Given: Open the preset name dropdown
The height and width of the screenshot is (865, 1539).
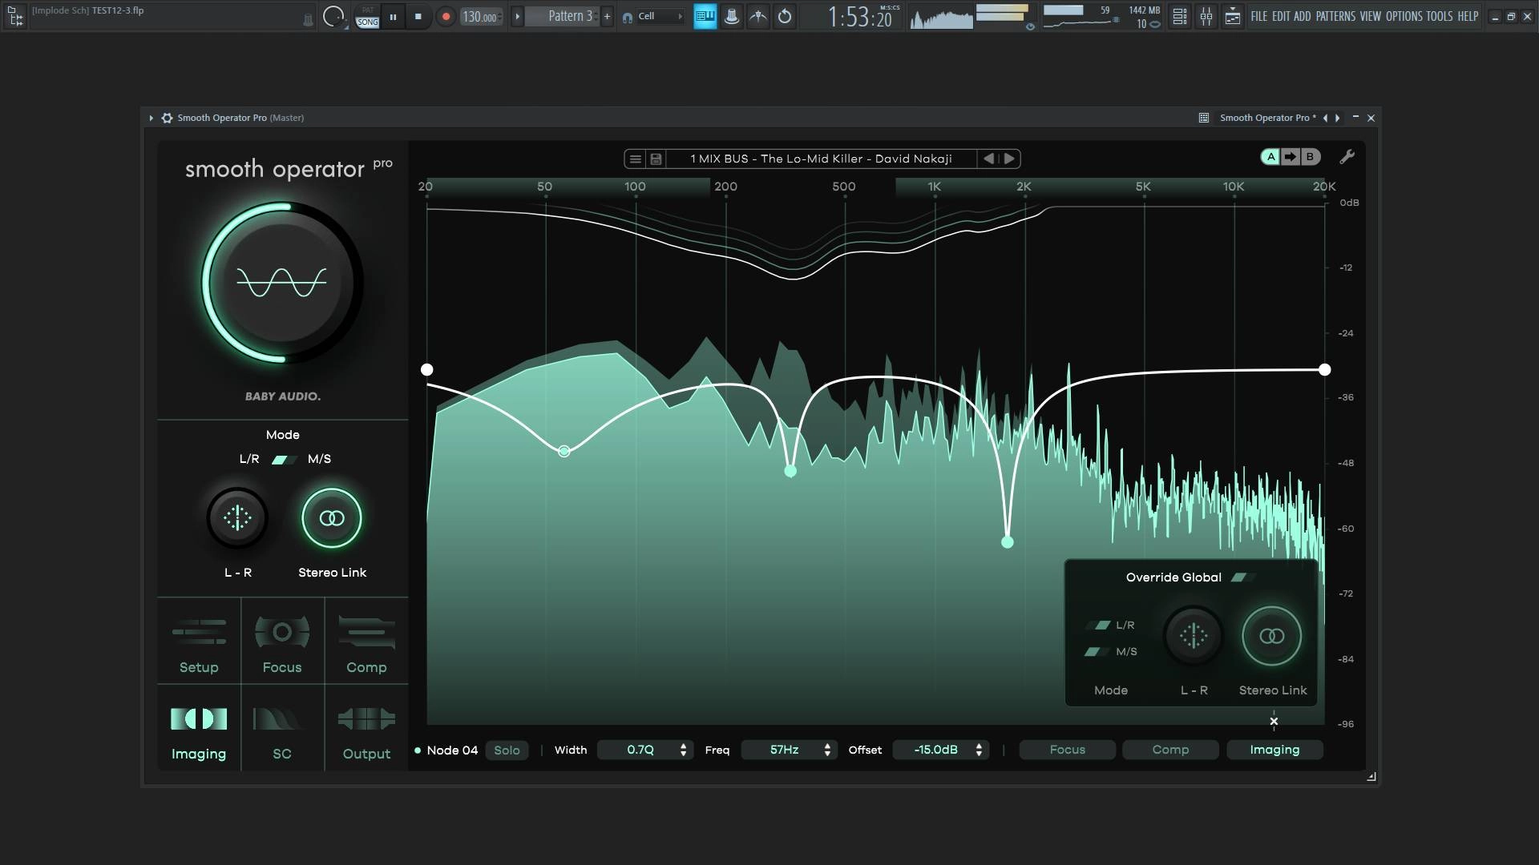Looking at the screenshot, I should tap(821, 159).
